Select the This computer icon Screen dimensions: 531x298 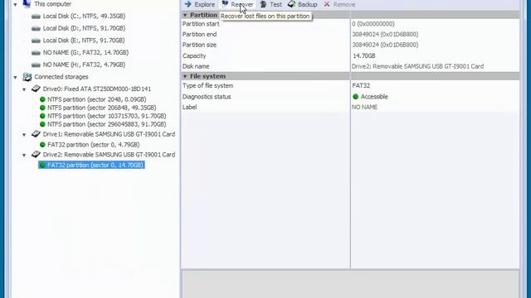pos(27,3)
